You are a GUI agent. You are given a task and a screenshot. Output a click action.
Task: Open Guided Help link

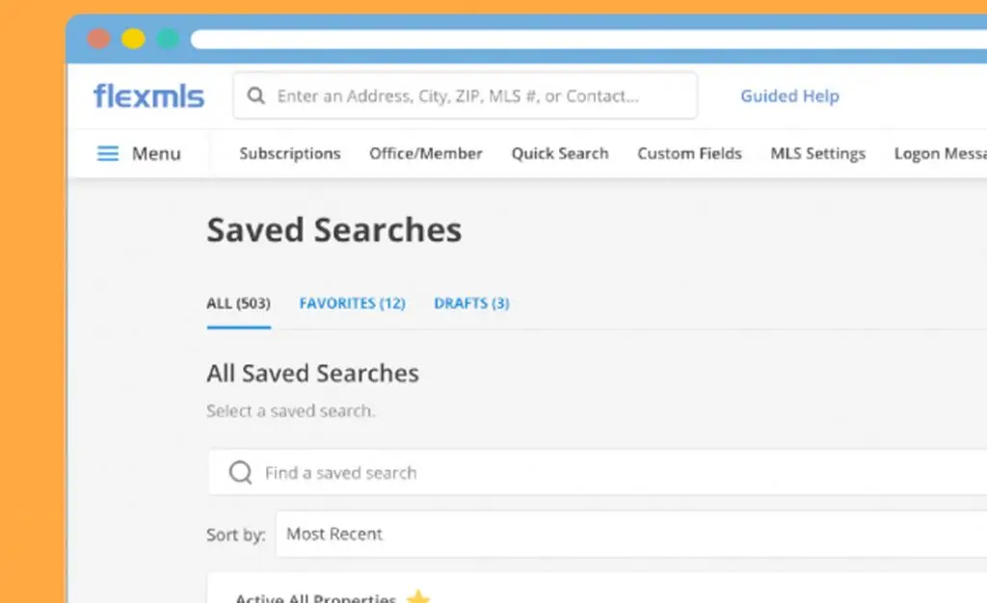(789, 96)
